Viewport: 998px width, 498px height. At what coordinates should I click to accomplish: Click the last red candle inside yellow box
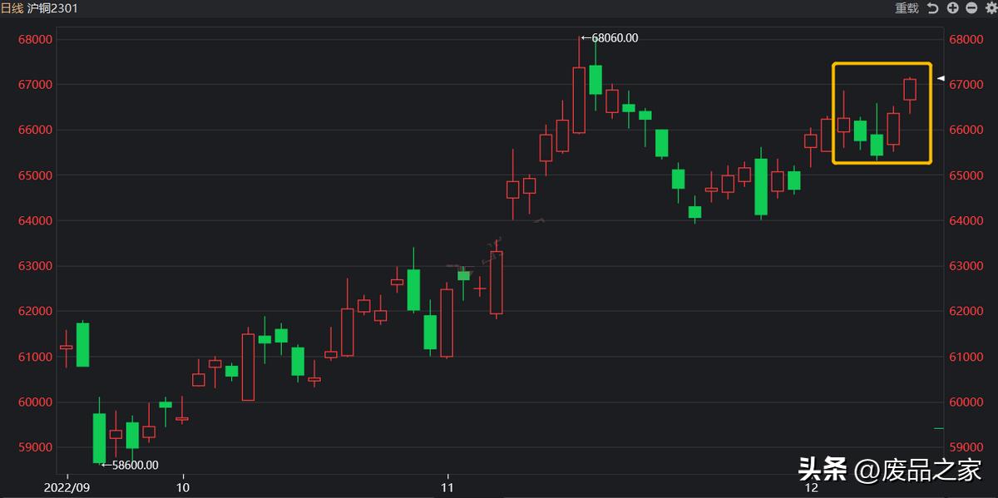(910, 89)
